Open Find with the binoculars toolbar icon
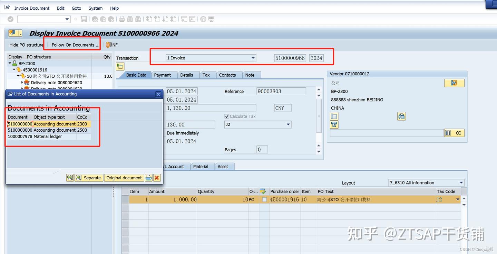The width and height of the screenshot is (497, 254). 130,19
